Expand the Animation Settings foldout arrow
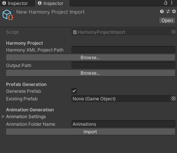This screenshot has width=177, height=153. [3, 116]
